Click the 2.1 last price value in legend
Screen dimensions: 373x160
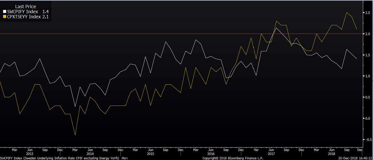(x=46, y=17)
